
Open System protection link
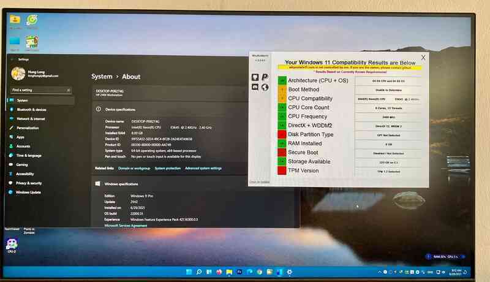[167, 168]
